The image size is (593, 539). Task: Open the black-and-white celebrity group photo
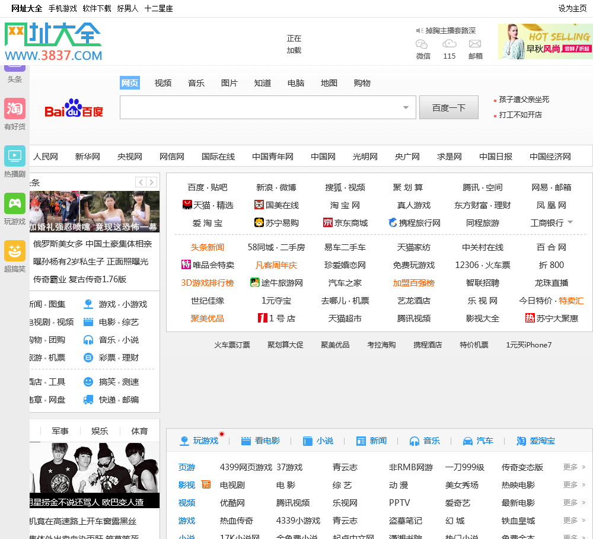pyautogui.click(x=94, y=475)
